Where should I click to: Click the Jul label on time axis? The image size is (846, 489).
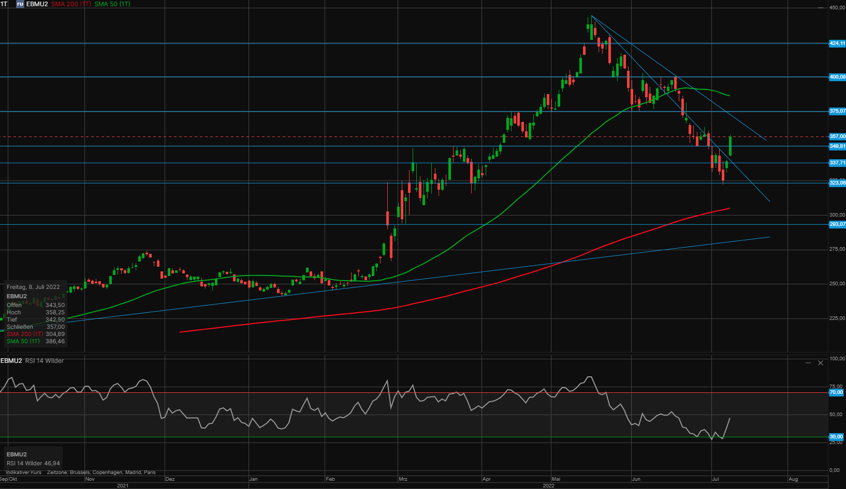(716, 479)
